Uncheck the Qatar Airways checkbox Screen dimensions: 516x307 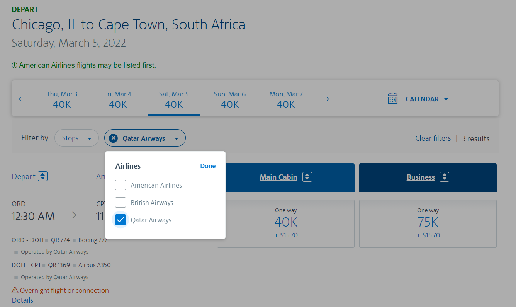(121, 220)
